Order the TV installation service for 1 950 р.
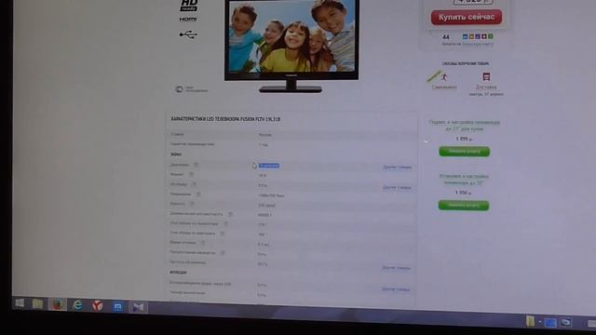Image resolution: width=596 pixels, height=335 pixels. click(x=464, y=206)
